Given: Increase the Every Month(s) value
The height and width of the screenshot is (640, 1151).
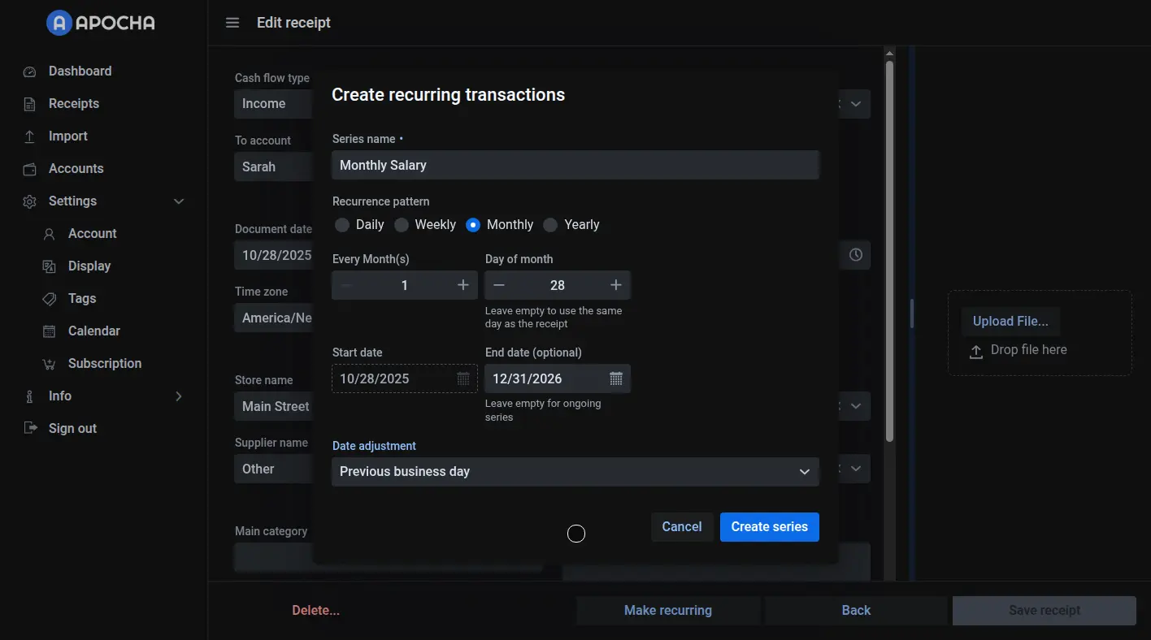Looking at the screenshot, I should pyautogui.click(x=463, y=285).
